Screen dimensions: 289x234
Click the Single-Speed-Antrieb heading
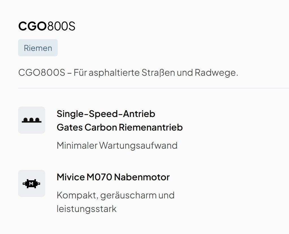[x=106, y=114]
